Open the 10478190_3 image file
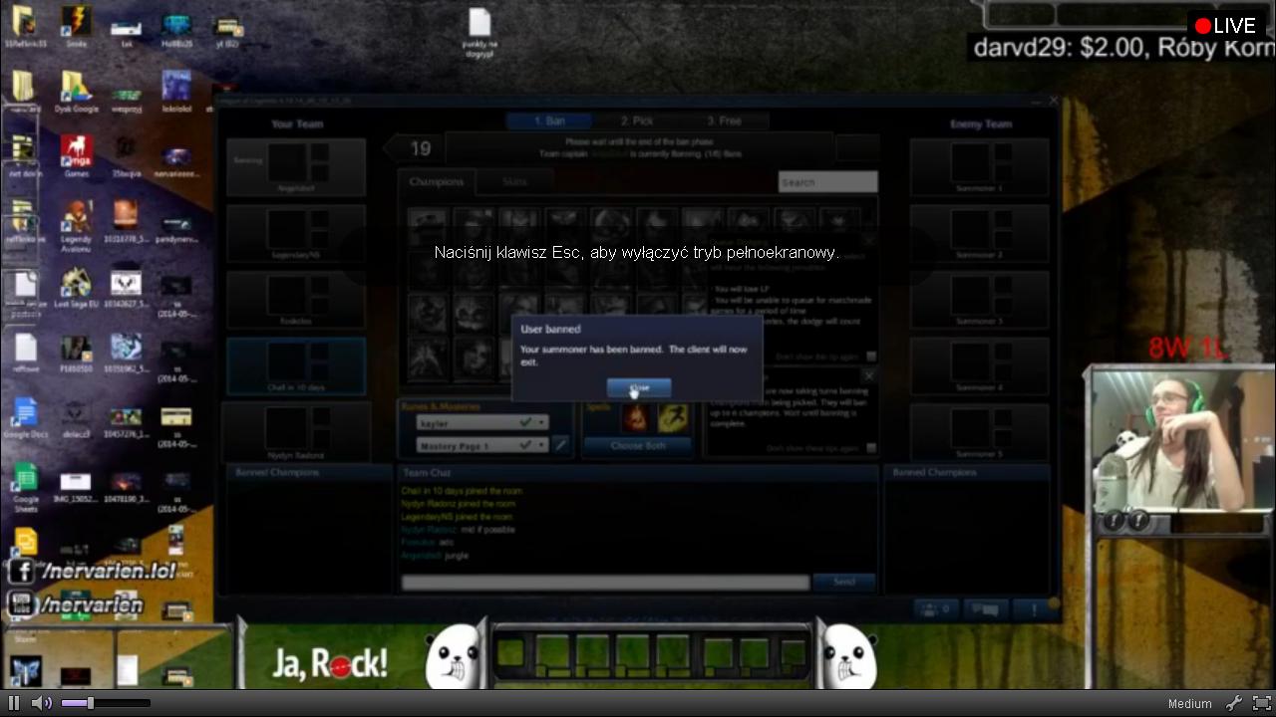1276x717 pixels. click(x=127, y=486)
